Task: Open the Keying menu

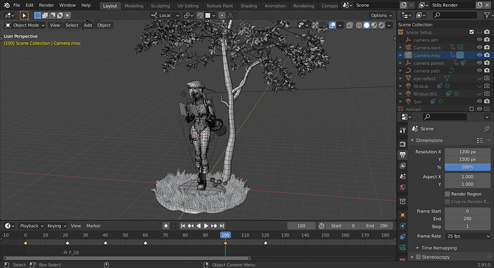Action: coord(57,226)
